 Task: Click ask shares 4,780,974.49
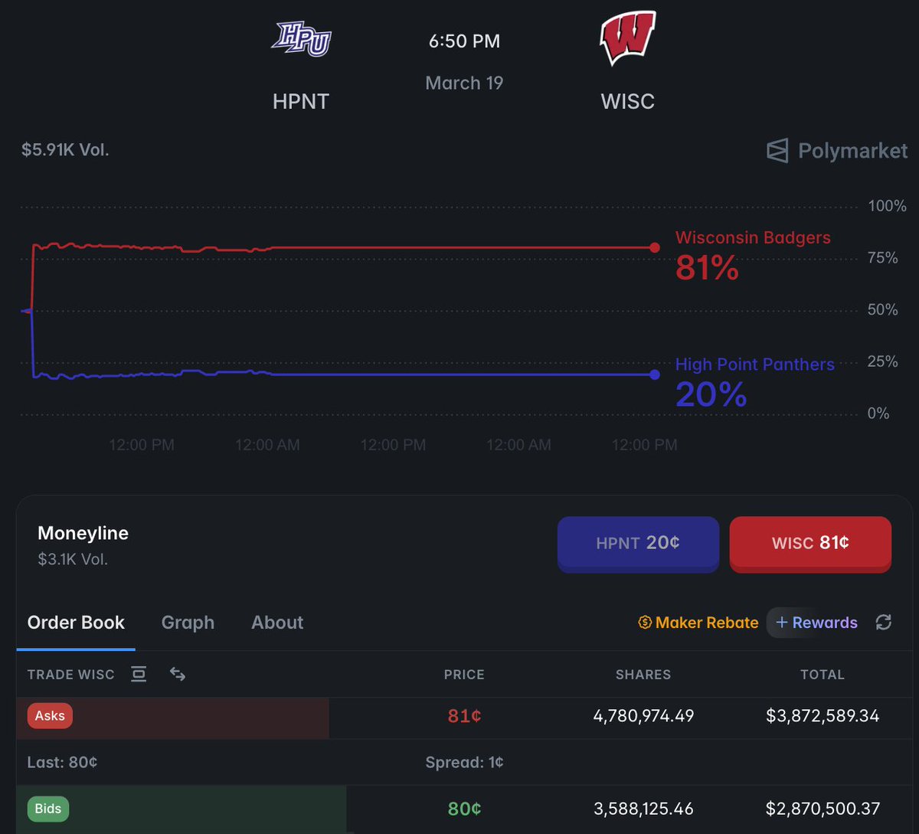[x=643, y=716]
